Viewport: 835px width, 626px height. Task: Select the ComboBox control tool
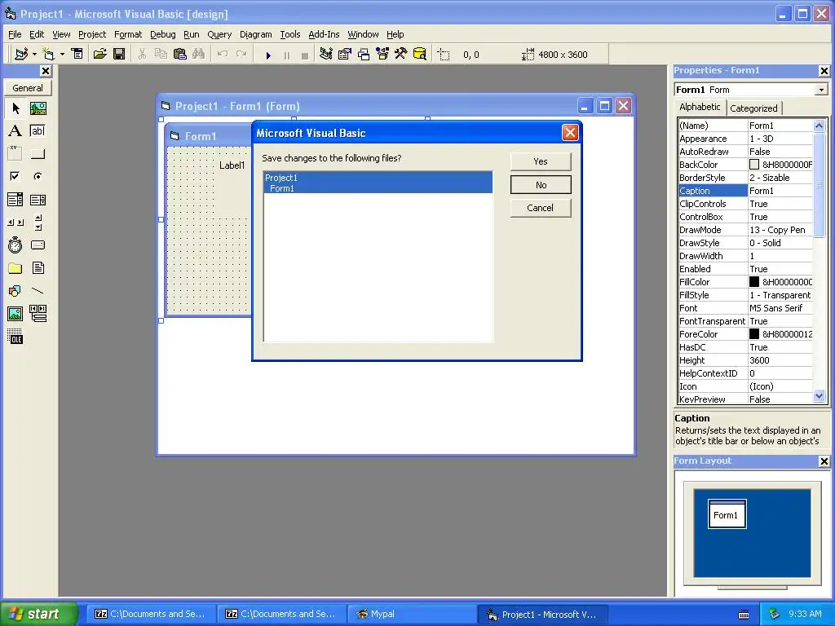click(x=15, y=200)
